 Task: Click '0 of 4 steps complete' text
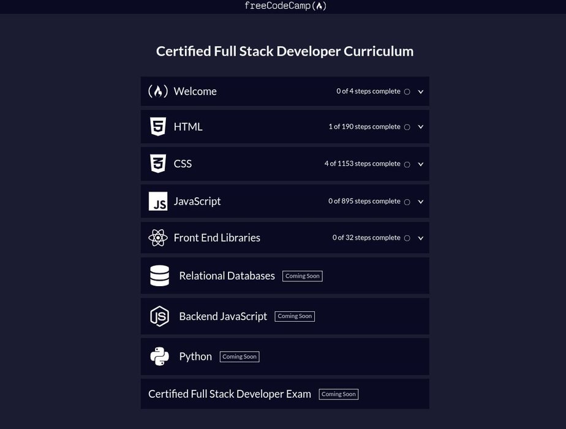(369, 91)
